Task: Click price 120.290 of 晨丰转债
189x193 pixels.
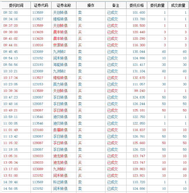Action: click(139, 39)
